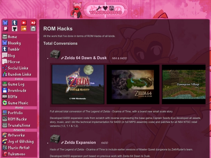Open the Tumblr icon in the social grid

14,23
